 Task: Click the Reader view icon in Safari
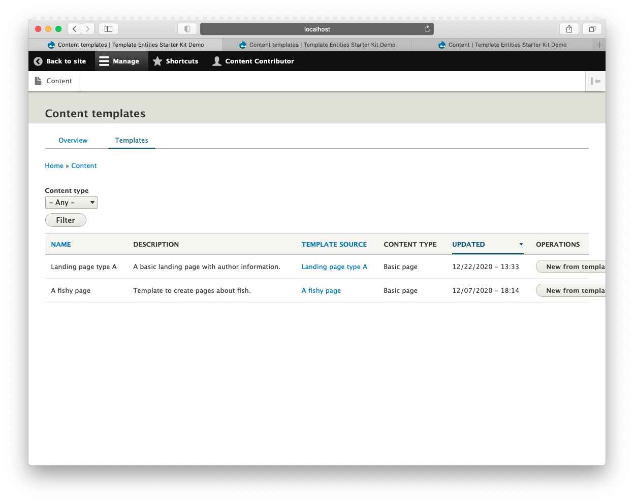(x=187, y=28)
